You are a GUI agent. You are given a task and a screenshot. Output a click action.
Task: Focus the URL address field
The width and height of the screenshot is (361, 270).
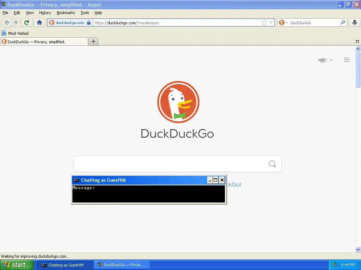177,22
